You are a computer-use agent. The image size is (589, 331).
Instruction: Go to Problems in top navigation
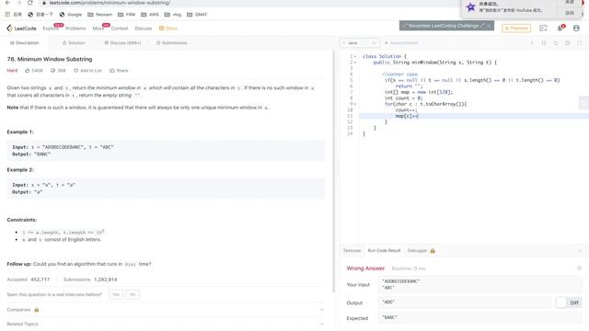point(75,29)
